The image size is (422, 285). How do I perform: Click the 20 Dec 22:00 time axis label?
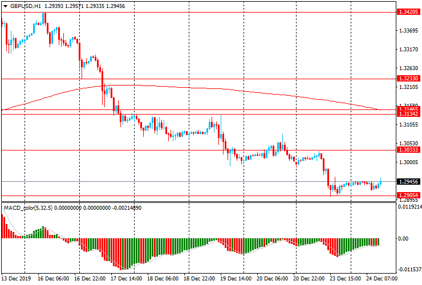(309, 279)
